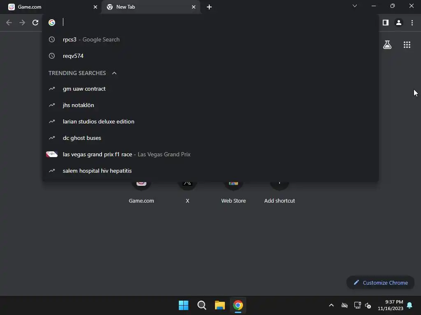421x315 pixels.
Task: Click the OneDrive cloud tray icon
Action: pos(345,305)
